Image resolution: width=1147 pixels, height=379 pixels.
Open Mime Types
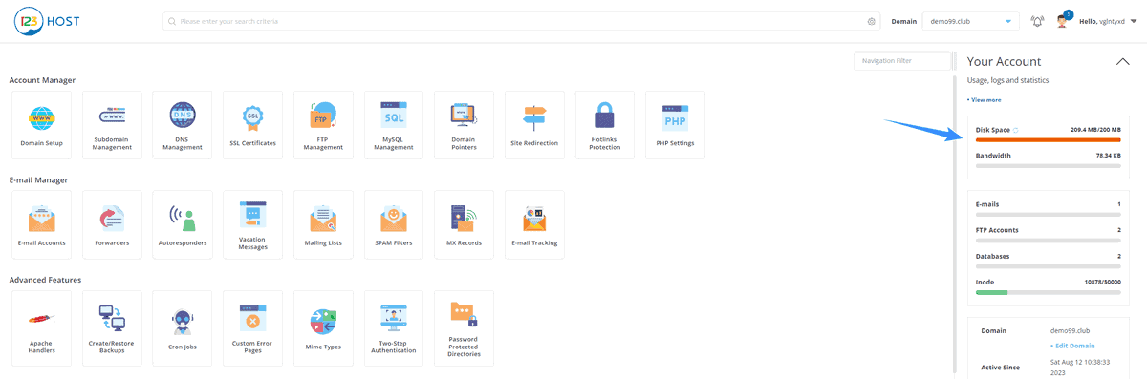[323, 328]
